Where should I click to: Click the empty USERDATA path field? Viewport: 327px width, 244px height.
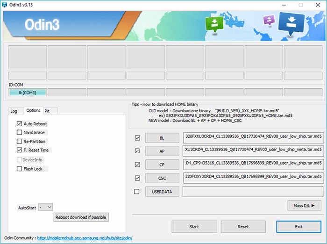pyautogui.click(x=253, y=192)
